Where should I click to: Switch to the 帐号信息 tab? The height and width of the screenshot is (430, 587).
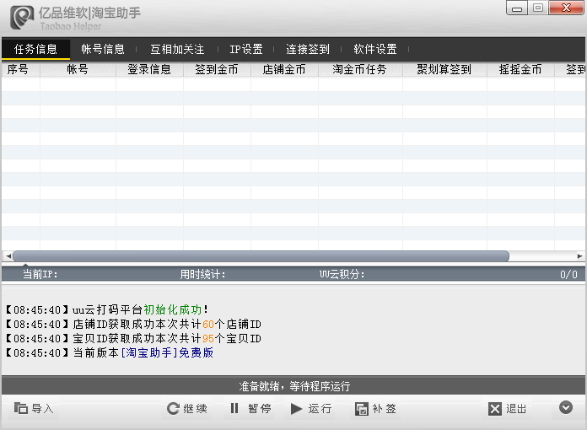tap(102, 49)
